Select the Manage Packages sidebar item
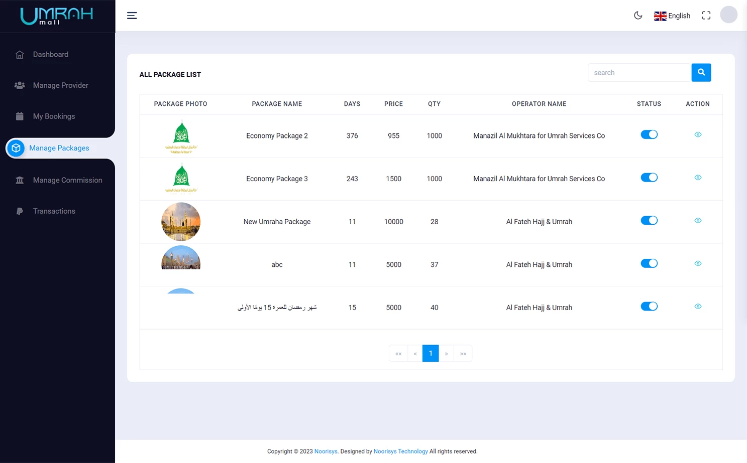Viewport: 747px width, 463px height. [59, 148]
